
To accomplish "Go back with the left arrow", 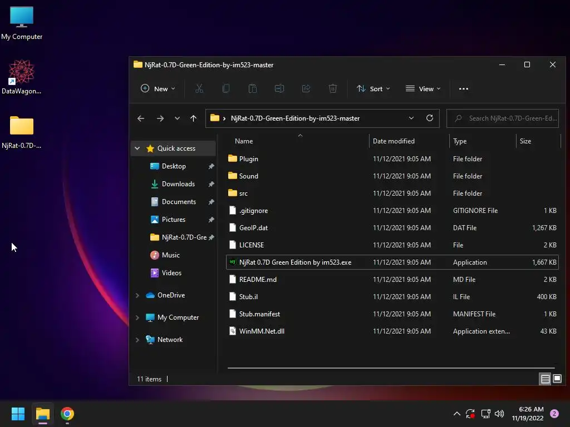I will [141, 118].
